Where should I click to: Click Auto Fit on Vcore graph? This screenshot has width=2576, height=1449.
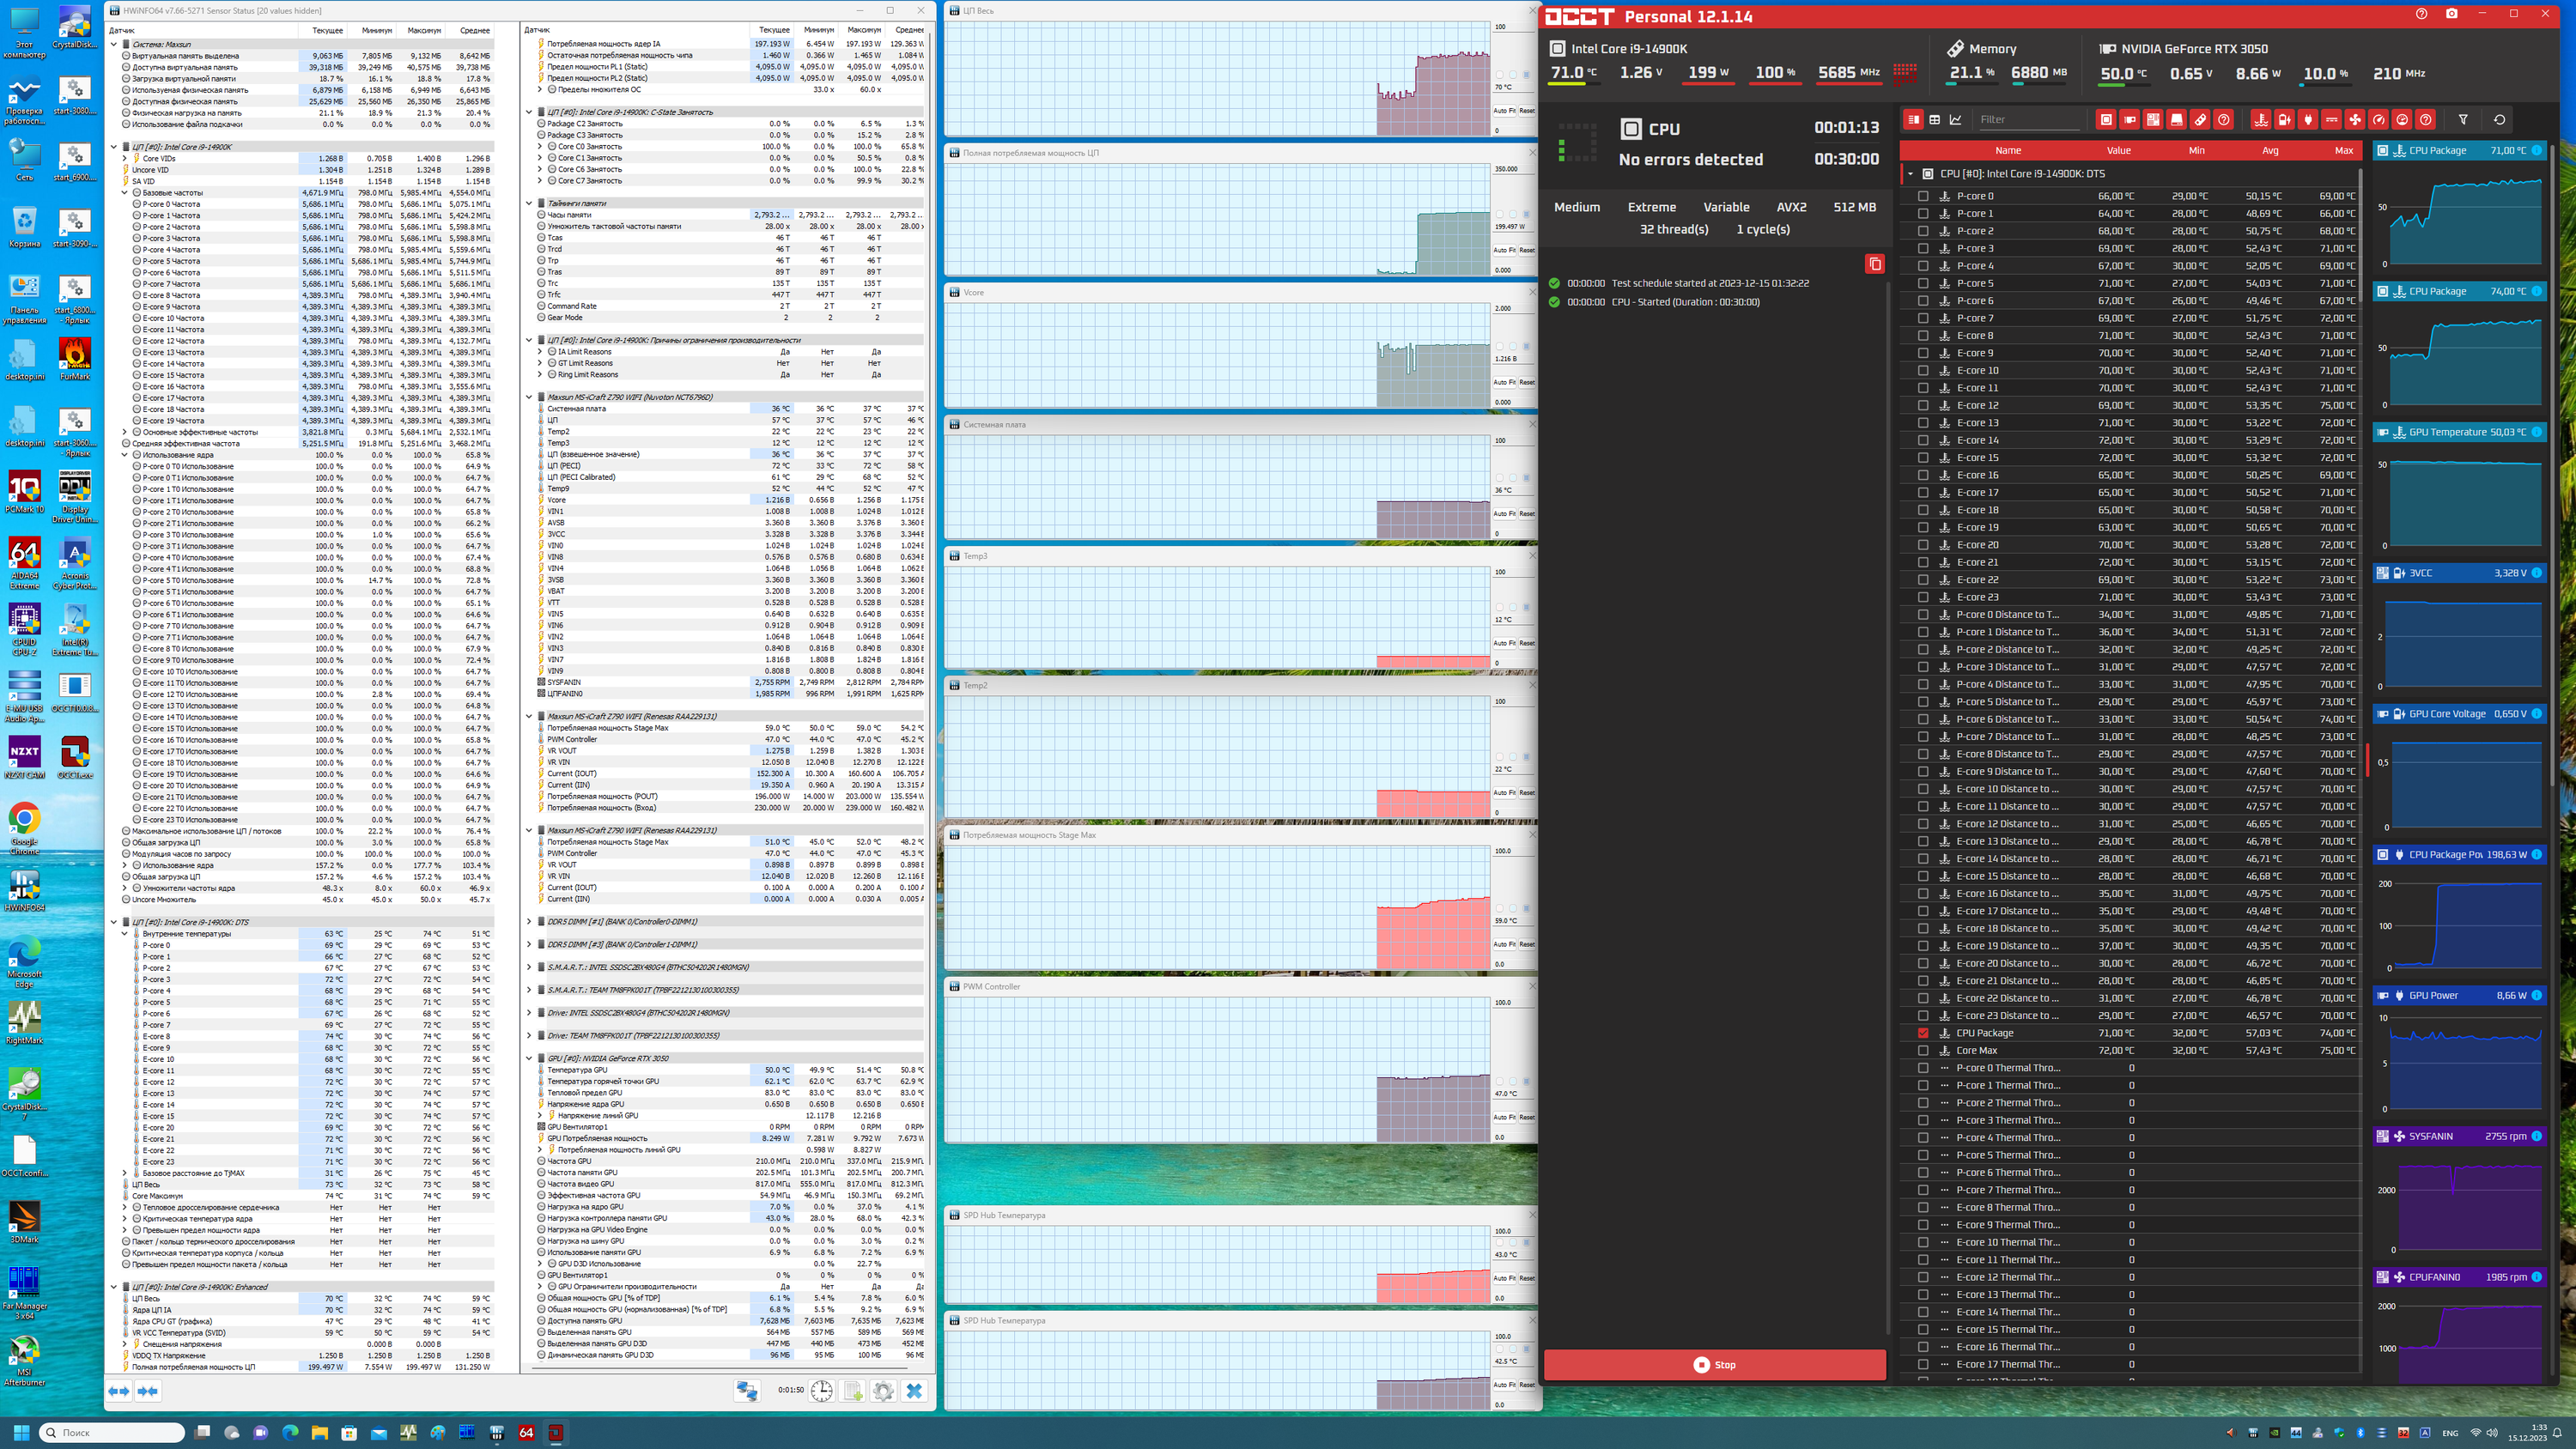[1504, 382]
